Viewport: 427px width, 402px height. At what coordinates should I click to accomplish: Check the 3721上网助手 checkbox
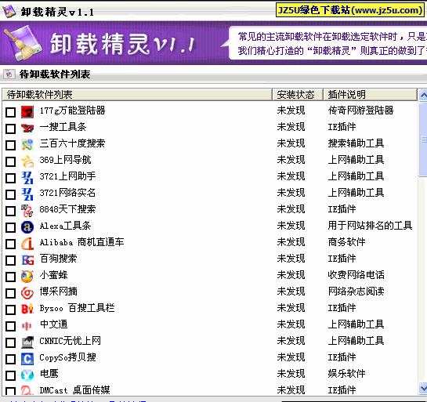[x=11, y=178]
